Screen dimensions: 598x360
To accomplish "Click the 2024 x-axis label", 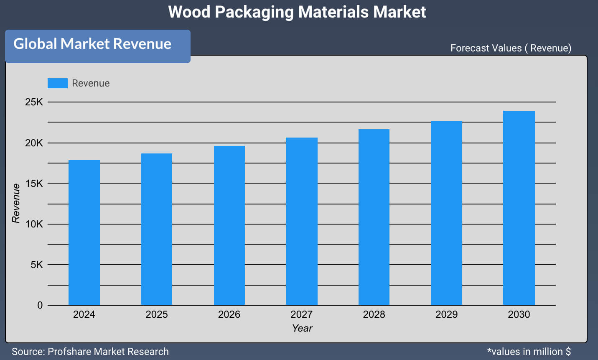I will tap(84, 314).
